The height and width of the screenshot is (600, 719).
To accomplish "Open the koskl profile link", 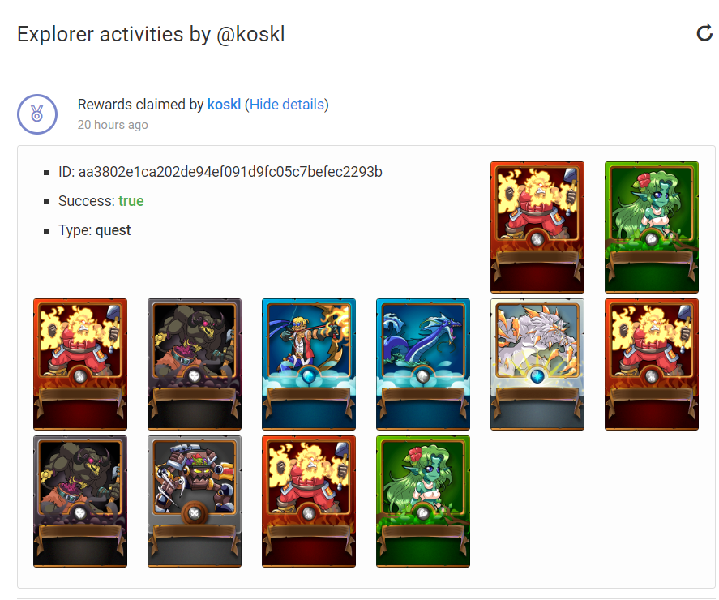I will 224,105.
